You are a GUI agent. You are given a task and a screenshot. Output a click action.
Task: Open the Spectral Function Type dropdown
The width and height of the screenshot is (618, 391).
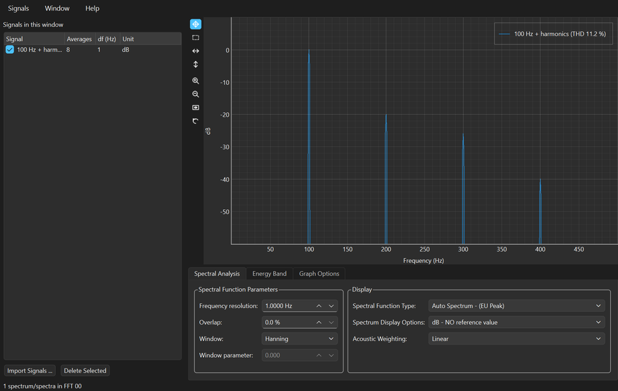[516, 305]
